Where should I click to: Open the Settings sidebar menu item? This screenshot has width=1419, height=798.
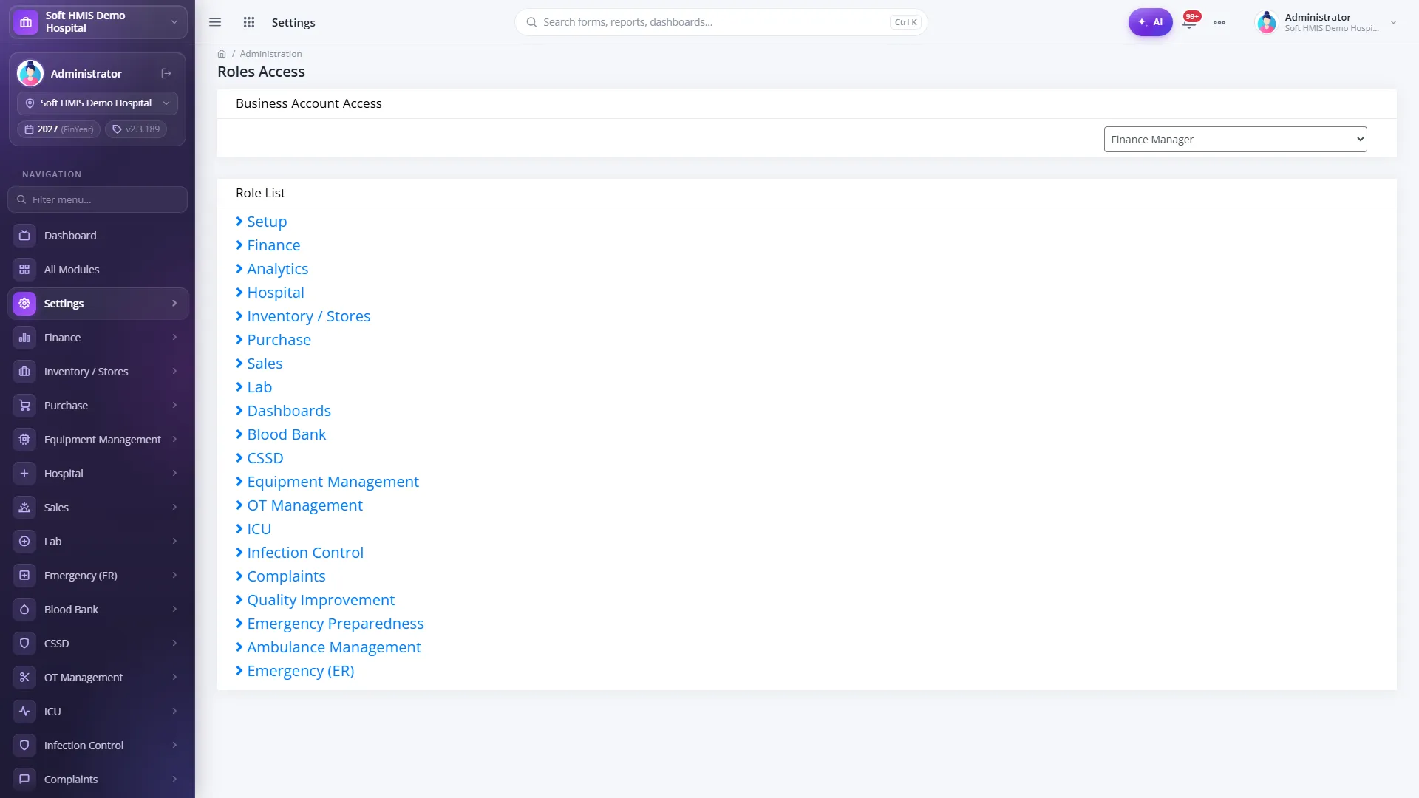coord(98,304)
